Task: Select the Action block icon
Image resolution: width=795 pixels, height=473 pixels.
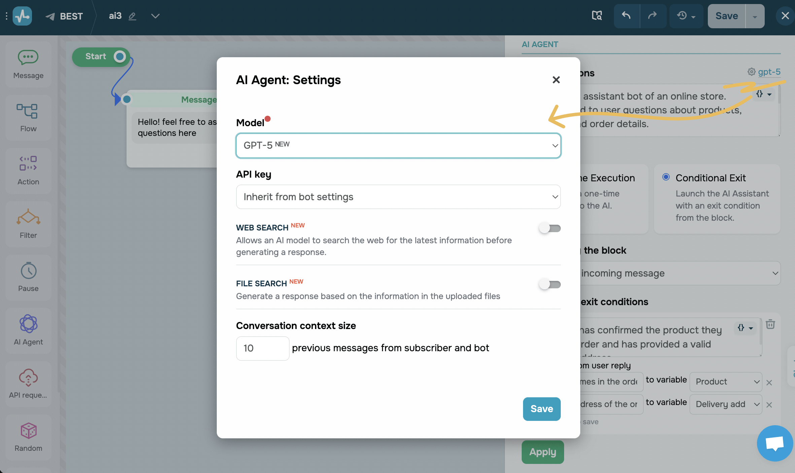Action: [x=28, y=163]
